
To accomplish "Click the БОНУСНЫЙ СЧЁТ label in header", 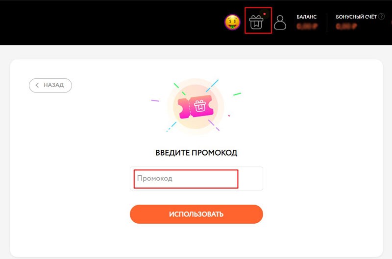I will (356, 17).
